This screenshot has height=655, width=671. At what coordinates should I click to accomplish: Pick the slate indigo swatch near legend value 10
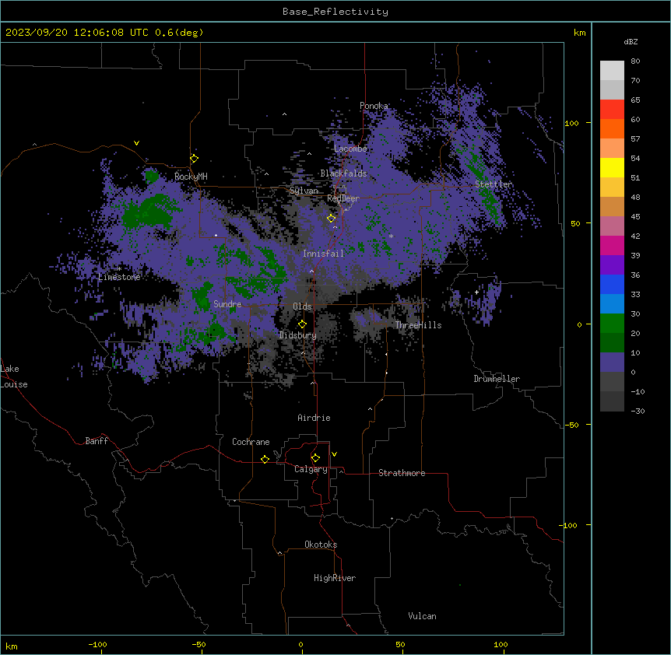click(612, 363)
